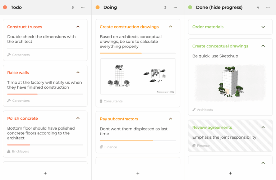Click the Treescraper construction drawing image
The image size is (276, 180).
pyautogui.click(x=138, y=77)
